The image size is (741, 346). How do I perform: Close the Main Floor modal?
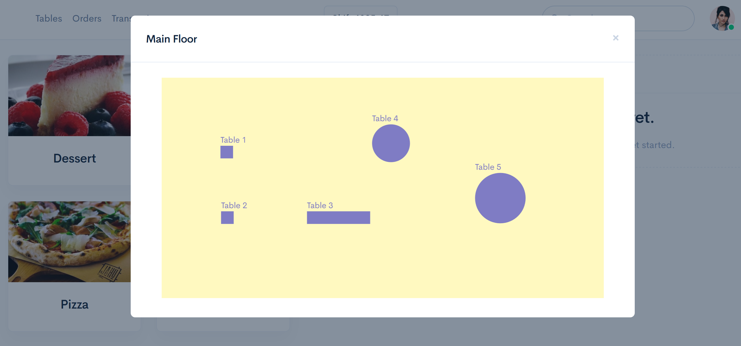[616, 37]
